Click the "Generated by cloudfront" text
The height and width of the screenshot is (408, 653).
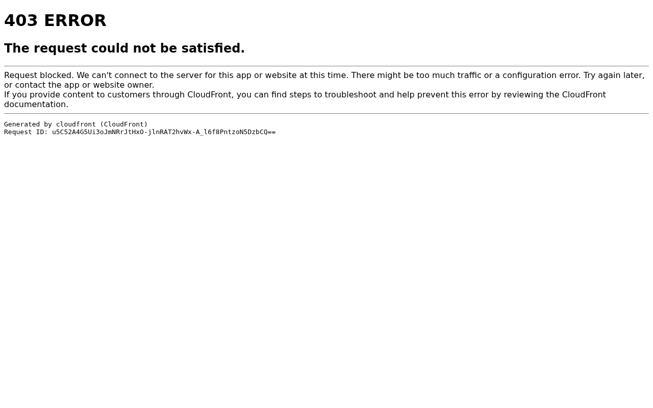50,124
